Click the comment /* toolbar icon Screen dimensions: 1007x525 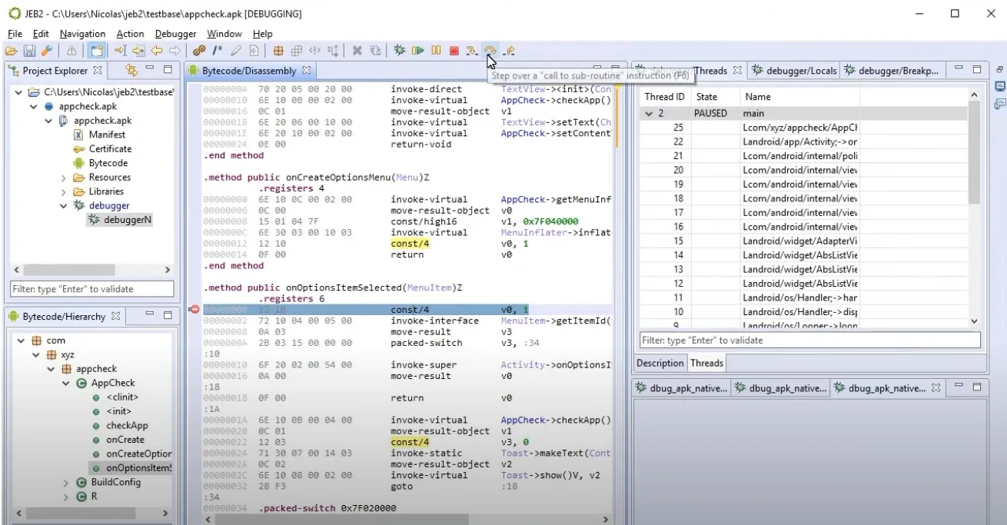pyautogui.click(x=218, y=51)
